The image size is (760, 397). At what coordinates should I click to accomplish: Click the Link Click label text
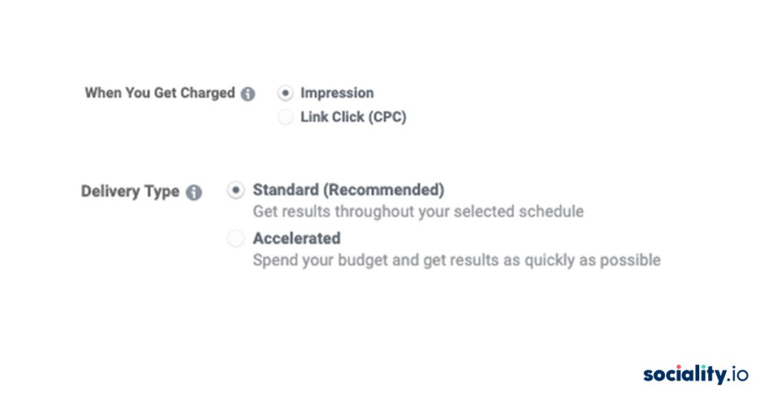(x=332, y=117)
